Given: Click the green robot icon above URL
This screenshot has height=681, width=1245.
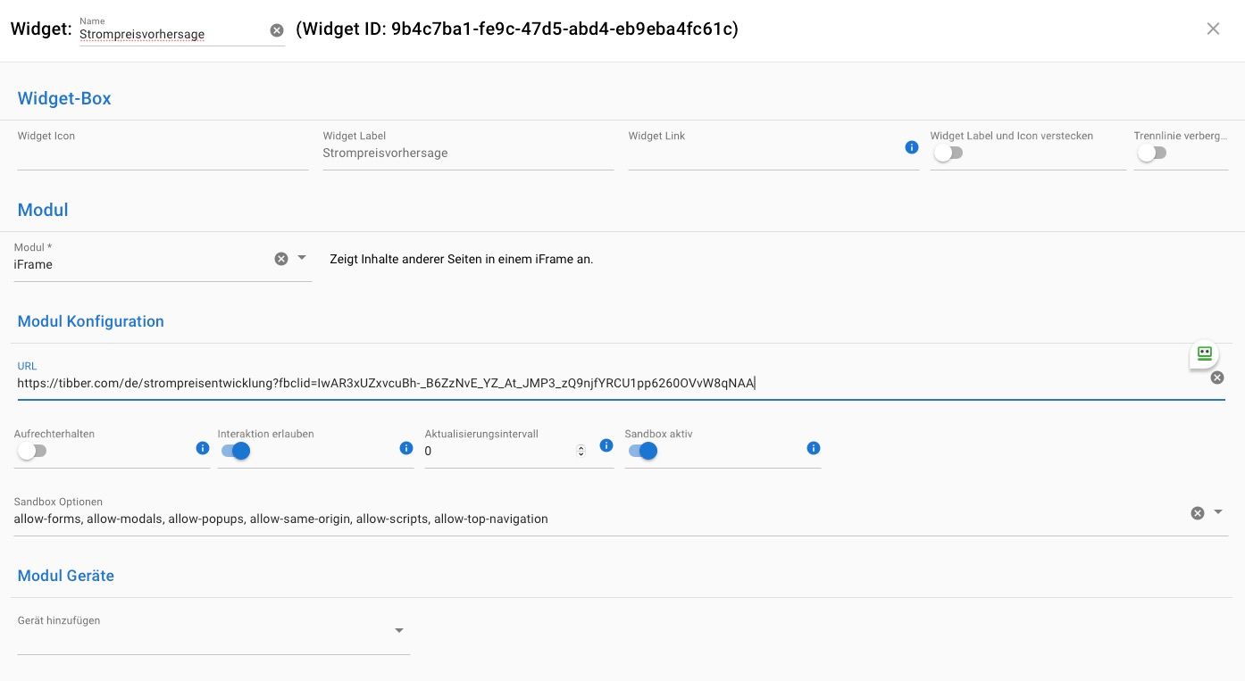Looking at the screenshot, I should click(1204, 353).
